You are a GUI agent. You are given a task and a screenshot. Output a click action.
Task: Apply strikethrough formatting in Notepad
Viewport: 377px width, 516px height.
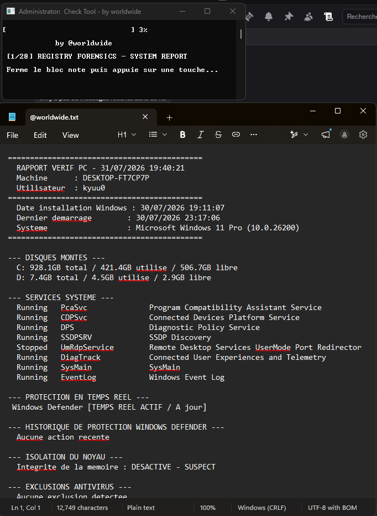pos(218,135)
